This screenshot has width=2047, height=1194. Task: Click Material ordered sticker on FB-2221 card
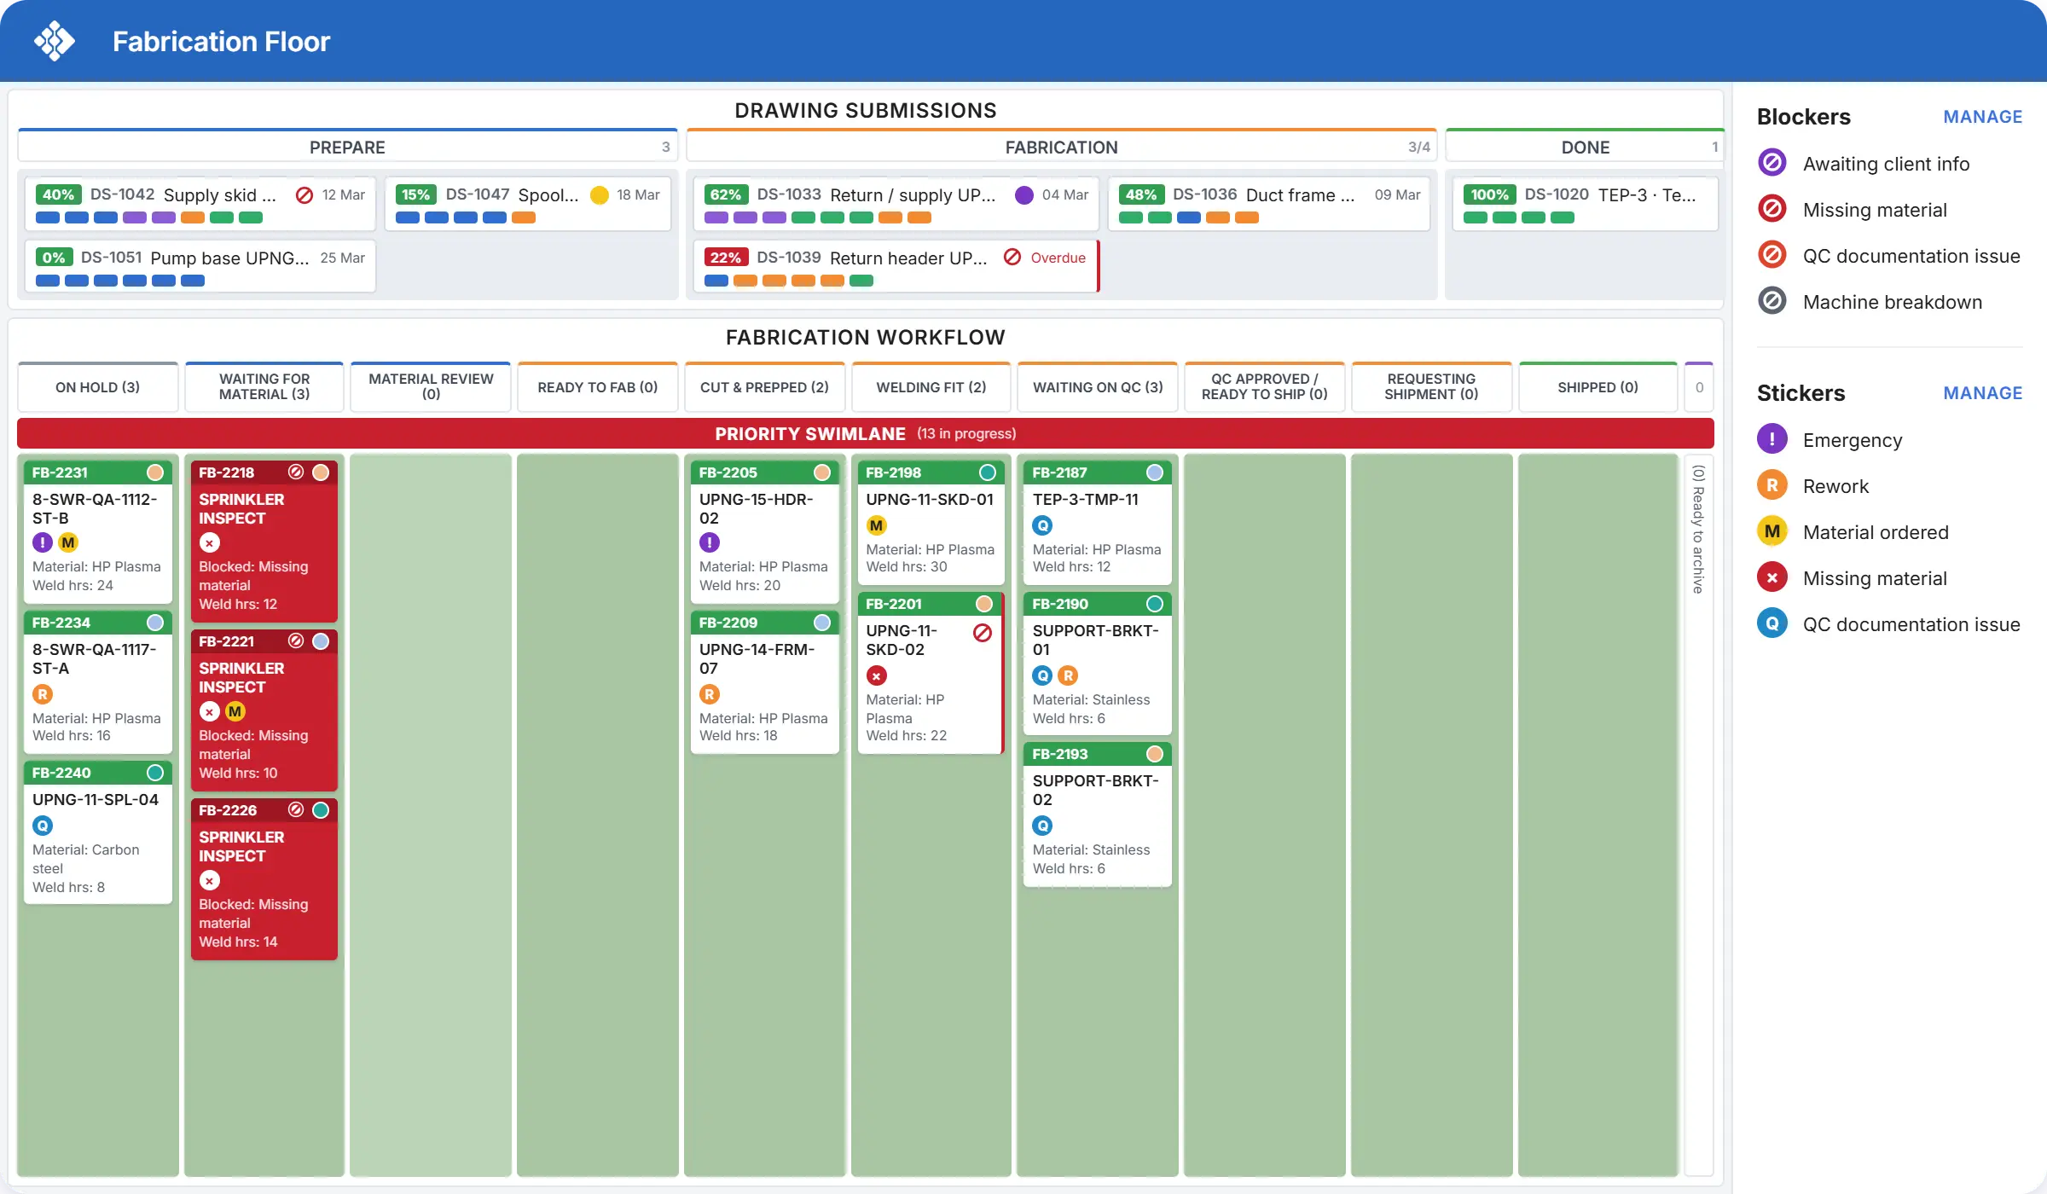pyautogui.click(x=235, y=711)
